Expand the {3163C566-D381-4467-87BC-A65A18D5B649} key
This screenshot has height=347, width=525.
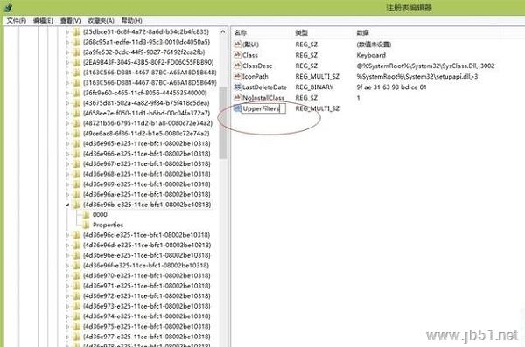pos(67,83)
